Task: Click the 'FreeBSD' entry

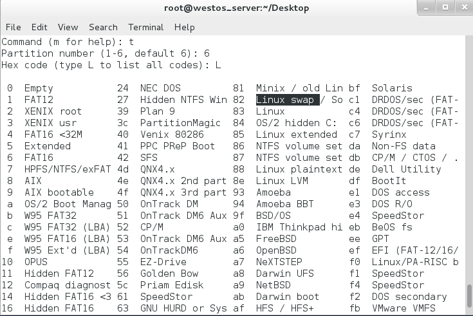Action: tap(276, 239)
